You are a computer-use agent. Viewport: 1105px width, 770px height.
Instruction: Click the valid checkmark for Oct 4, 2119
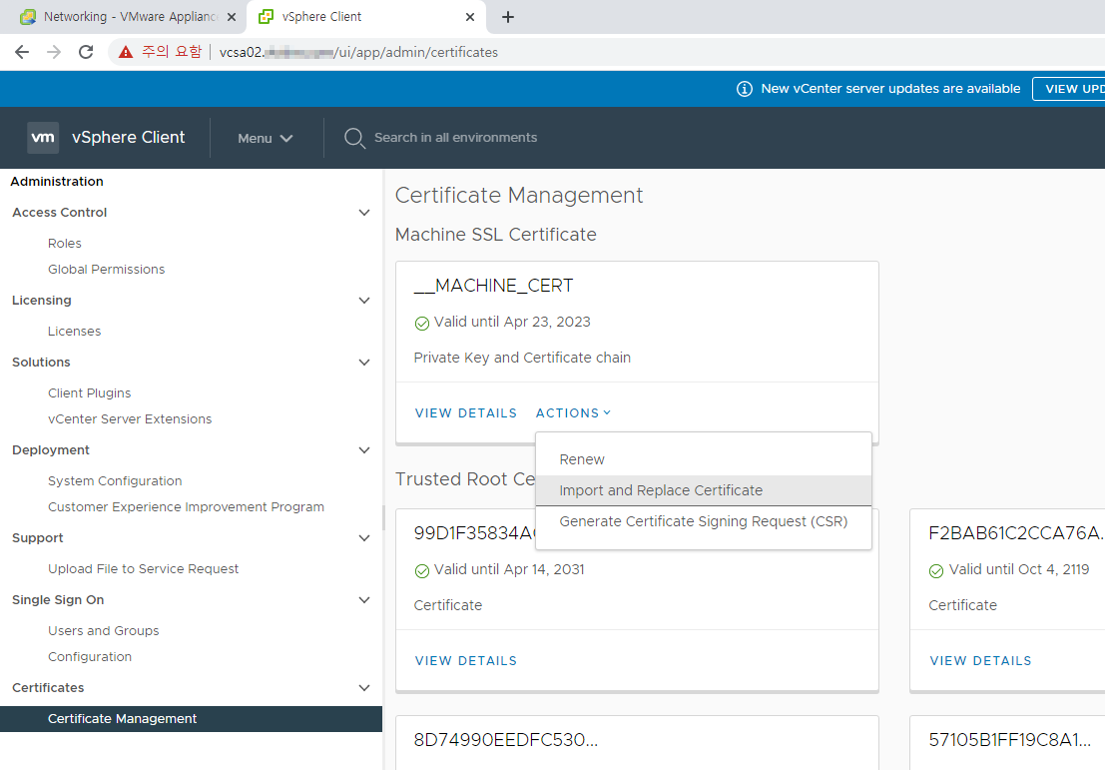click(936, 571)
